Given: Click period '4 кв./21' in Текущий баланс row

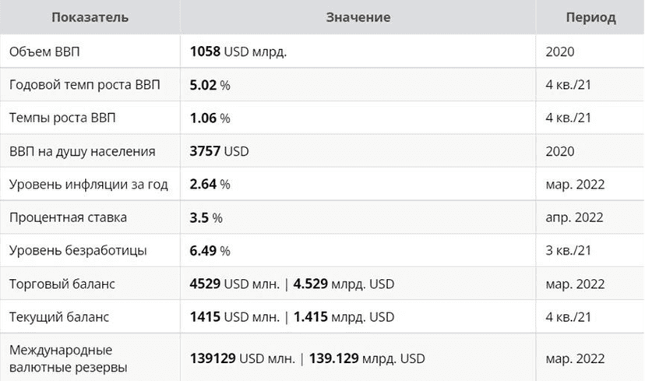Looking at the screenshot, I should click(x=568, y=317).
